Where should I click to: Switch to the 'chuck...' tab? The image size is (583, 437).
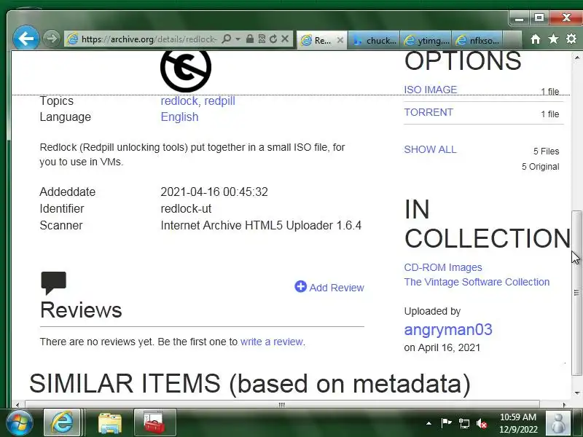(x=374, y=40)
